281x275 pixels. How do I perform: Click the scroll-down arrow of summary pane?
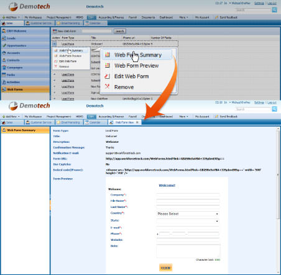[278, 273]
